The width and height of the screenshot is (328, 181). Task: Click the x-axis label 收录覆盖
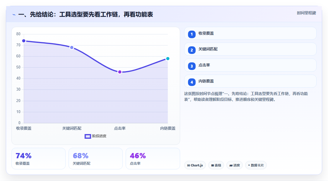click(24, 128)
